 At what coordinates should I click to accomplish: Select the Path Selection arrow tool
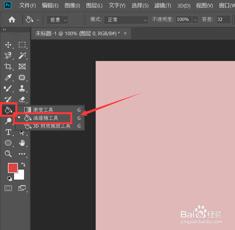(x=22, y=133)
